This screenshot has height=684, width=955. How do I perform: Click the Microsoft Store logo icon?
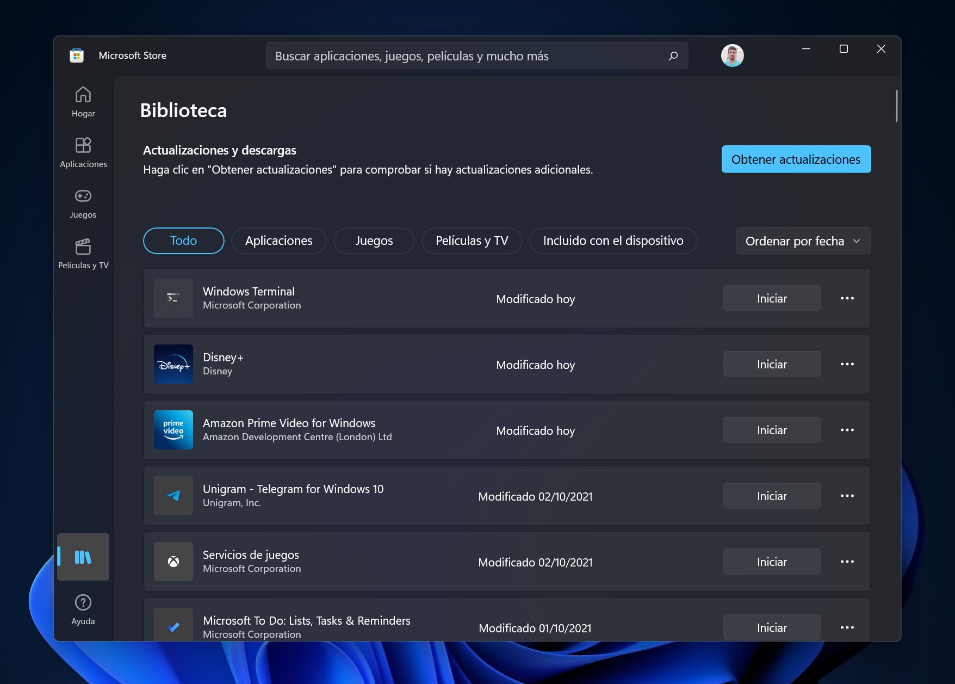point(77,56)
